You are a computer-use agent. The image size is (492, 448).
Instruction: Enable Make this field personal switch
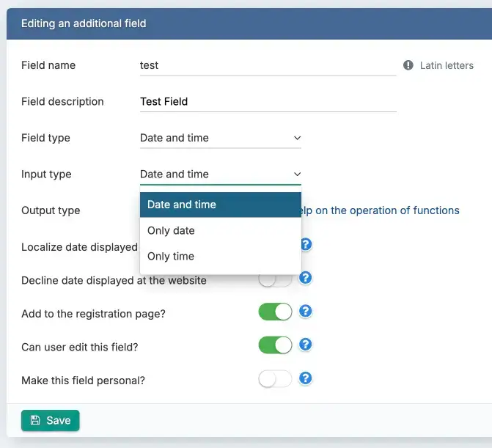coord(275,379)
